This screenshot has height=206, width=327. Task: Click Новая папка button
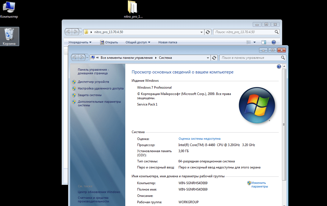point(168,42)
